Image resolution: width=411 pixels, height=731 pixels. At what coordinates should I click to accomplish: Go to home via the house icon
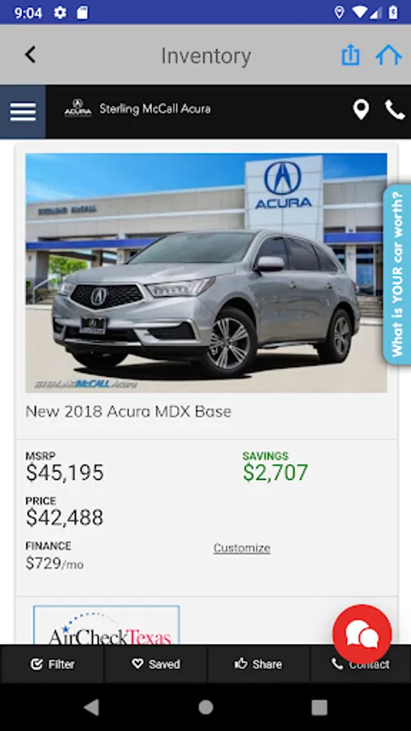click(x=388, y=55)
